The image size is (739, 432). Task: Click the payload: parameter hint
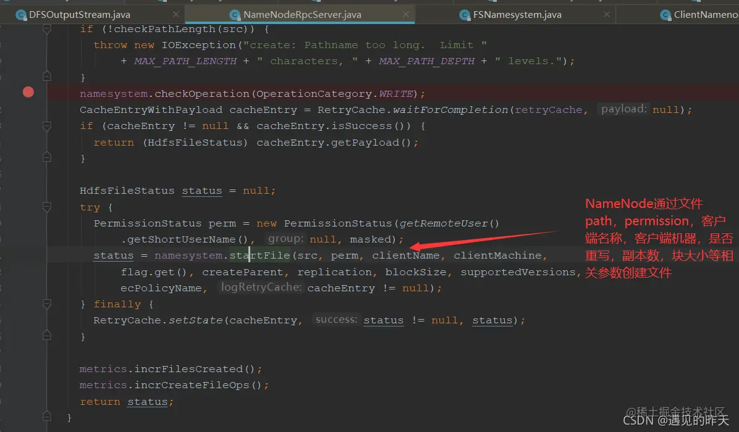pos(623,109)
